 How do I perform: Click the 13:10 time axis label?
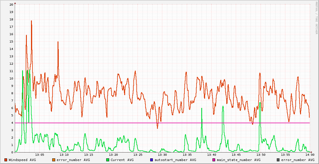pos(64,155)
